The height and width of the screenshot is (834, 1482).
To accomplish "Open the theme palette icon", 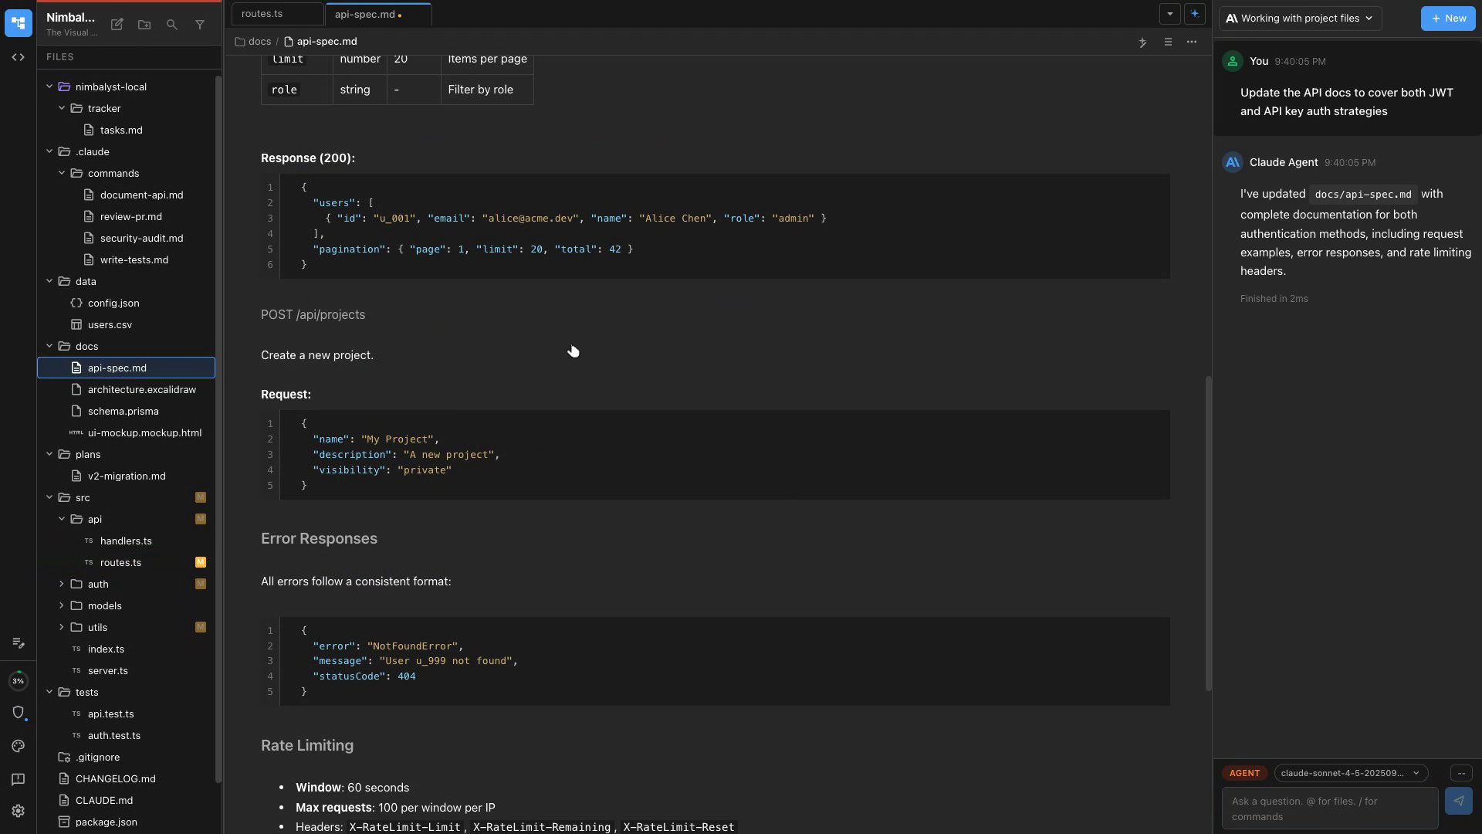I will pos(18,746).
